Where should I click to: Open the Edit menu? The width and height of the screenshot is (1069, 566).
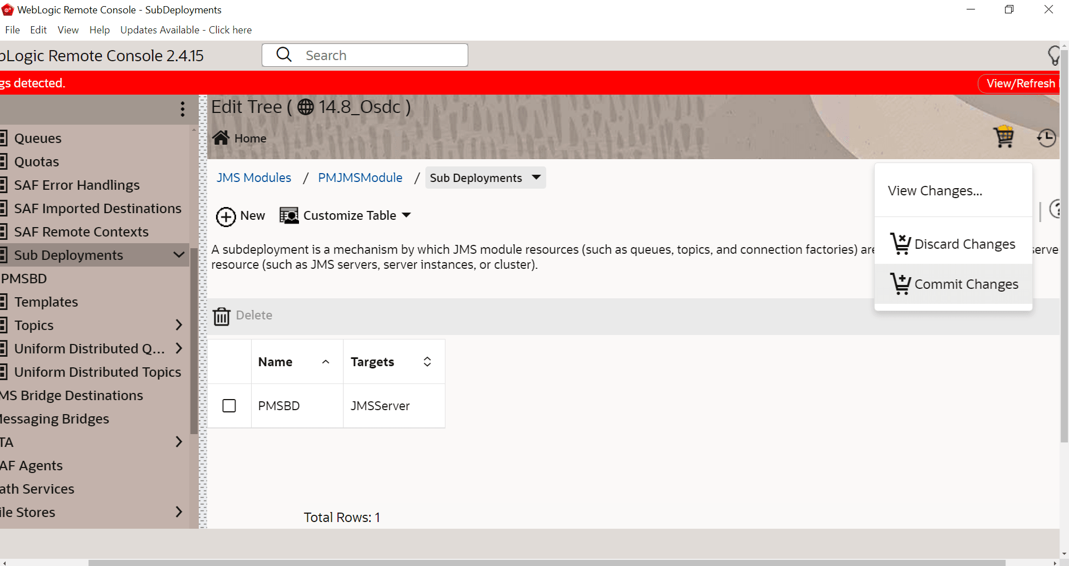(x=38, y=30)
